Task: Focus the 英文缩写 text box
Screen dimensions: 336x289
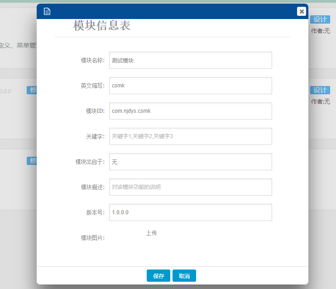Action: [190, 86]
